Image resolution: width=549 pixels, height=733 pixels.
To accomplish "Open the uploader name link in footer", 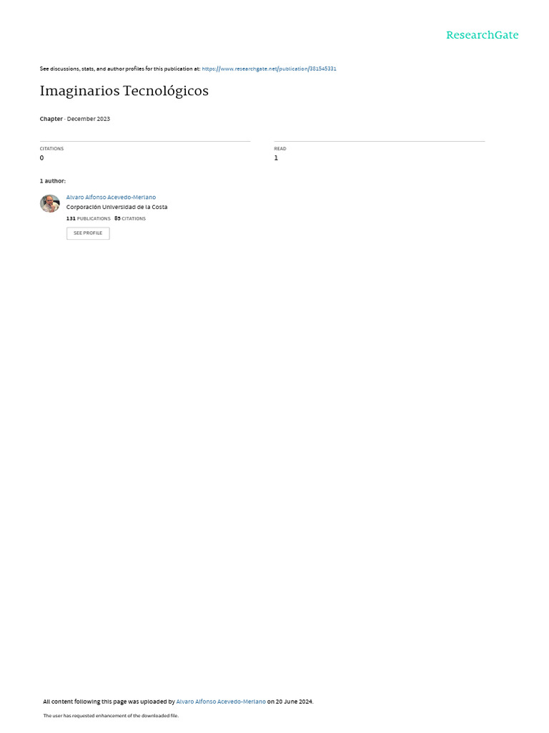I will [x=221, y=702].
